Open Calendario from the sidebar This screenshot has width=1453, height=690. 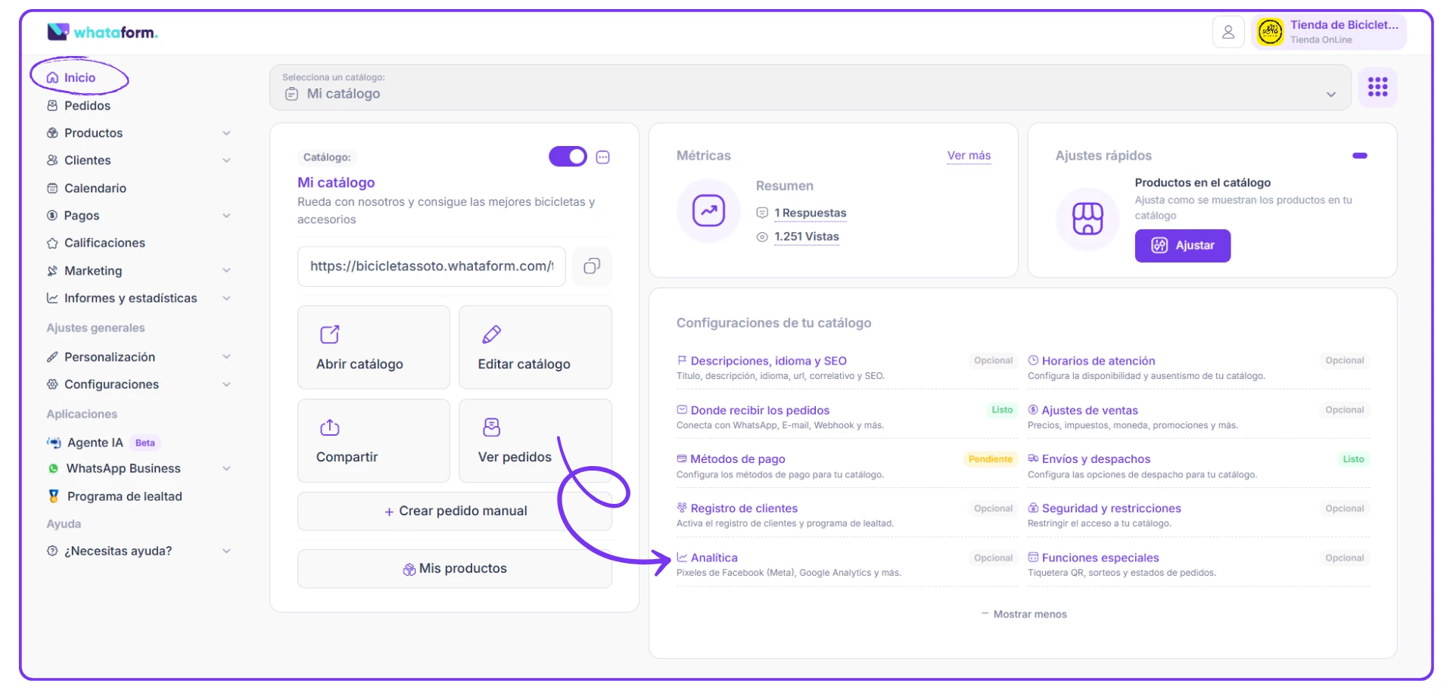point(95,188)
